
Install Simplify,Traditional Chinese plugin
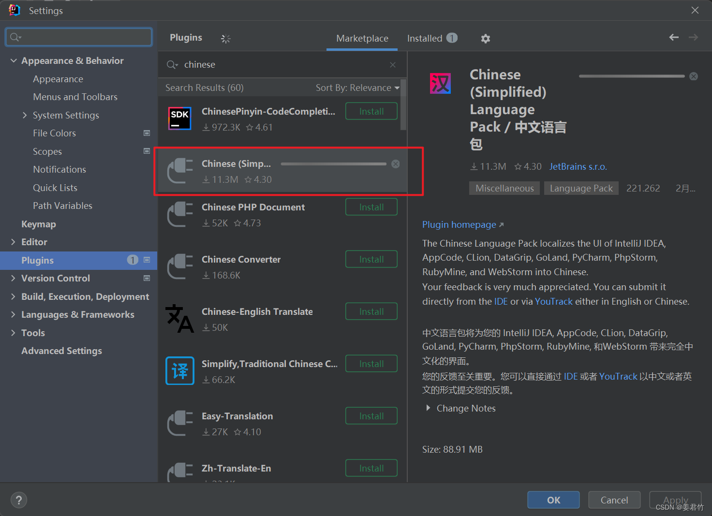point(371,364)
